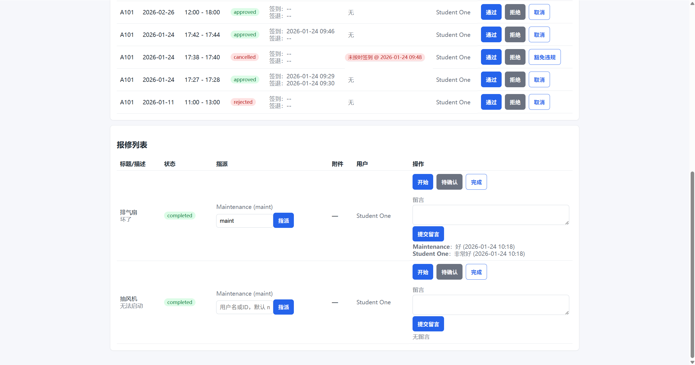
Task: Mark the 抽风机 repair as 完成
Action: 476,272
